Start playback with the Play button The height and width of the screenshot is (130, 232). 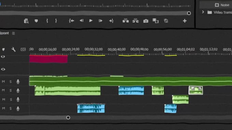(x=91, y=21)
